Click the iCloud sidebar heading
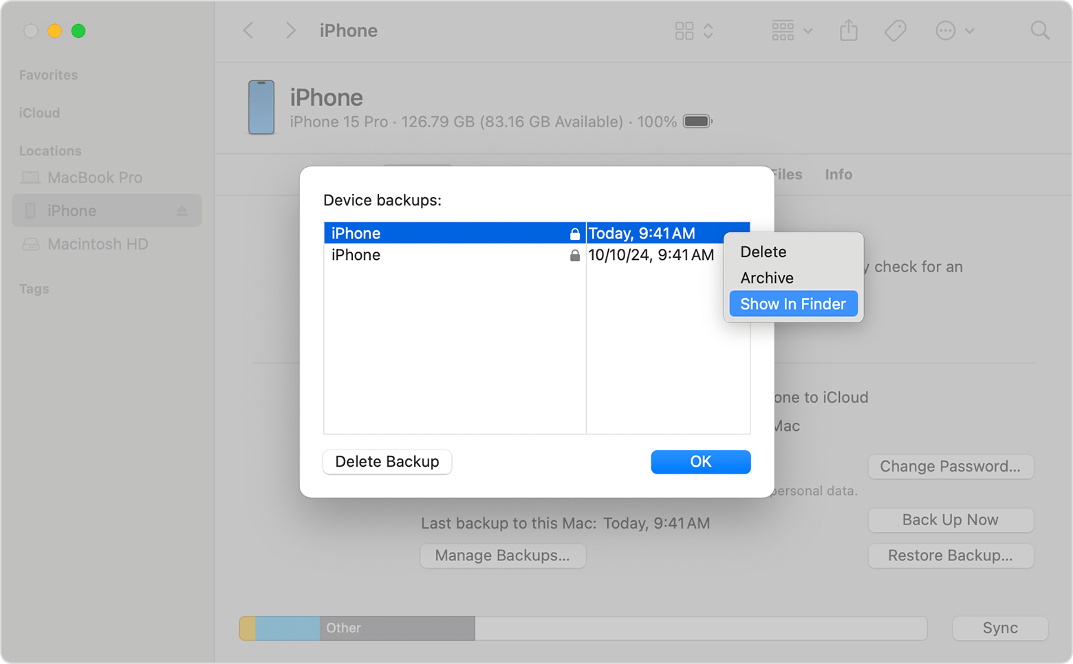This screenshot has width=1073, height=664. pos(39,113)
